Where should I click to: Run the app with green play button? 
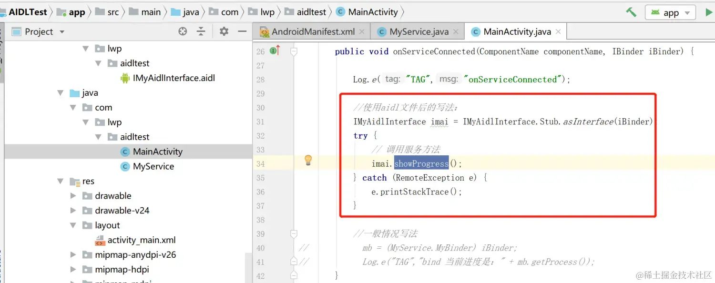point(709,13)
